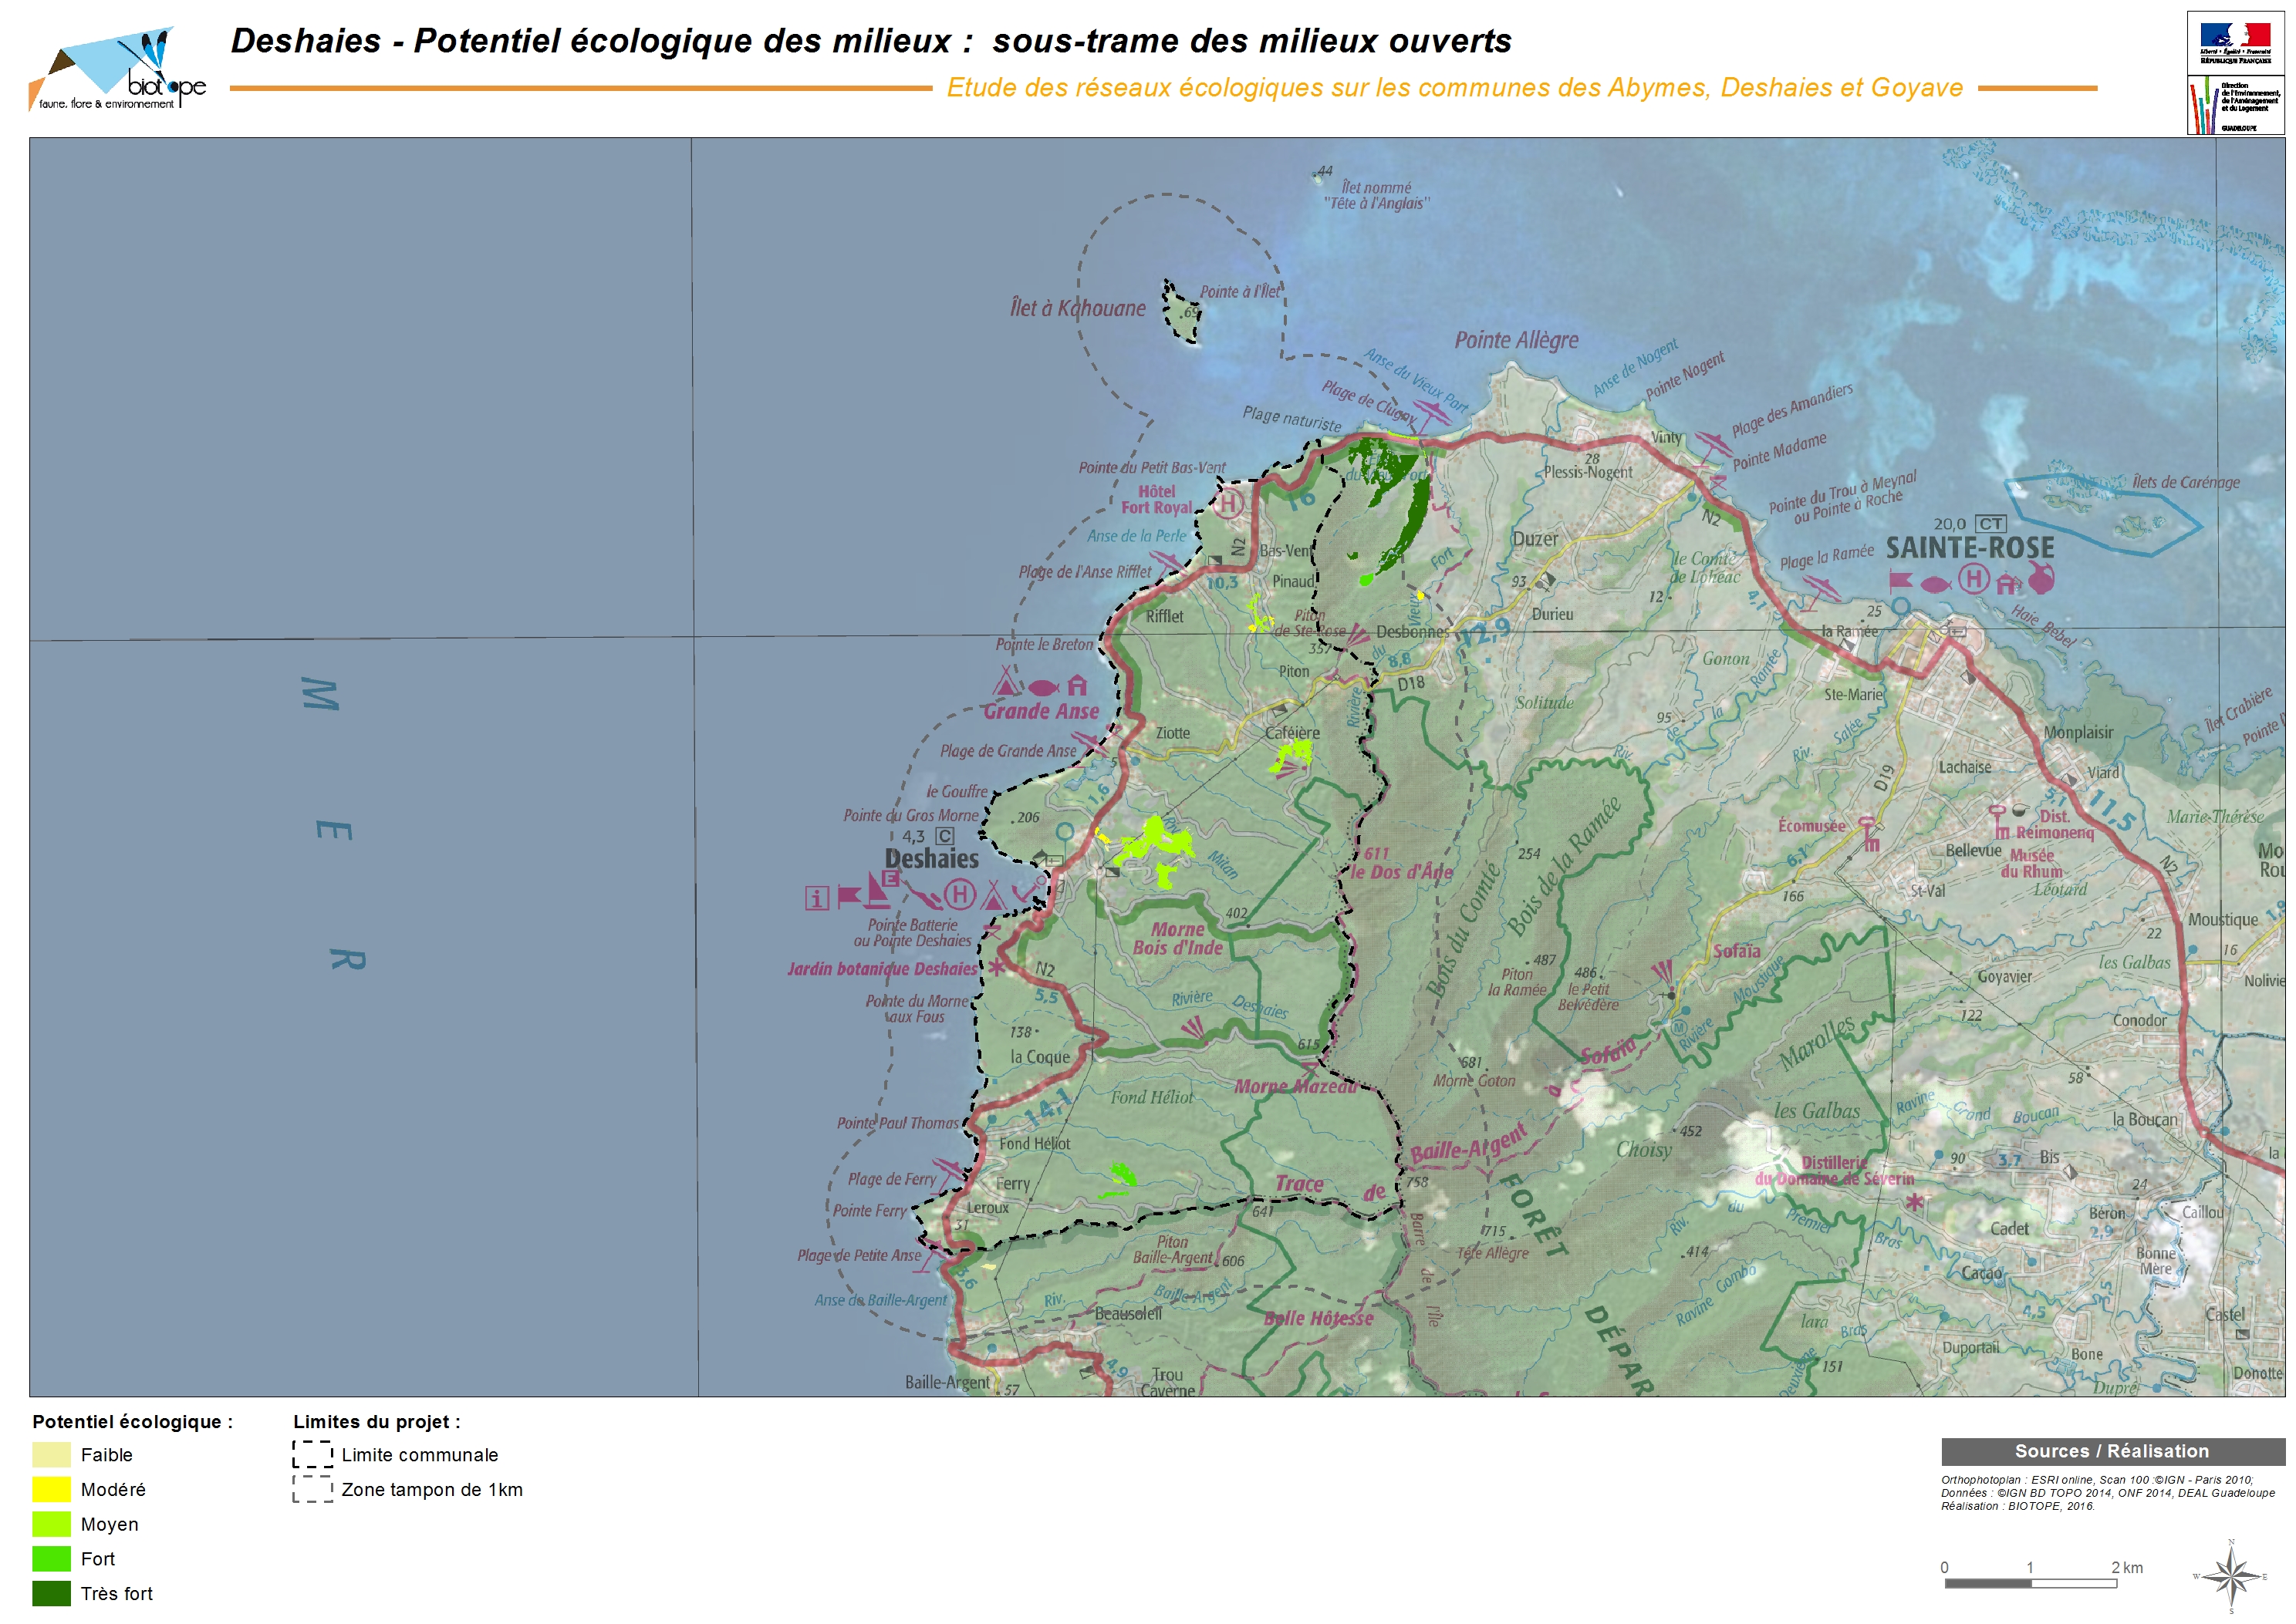Click the Faible legend color swatch
Viewport: 2296px width, 1624px height.
pyautogui.click(x=51, y=1455)
